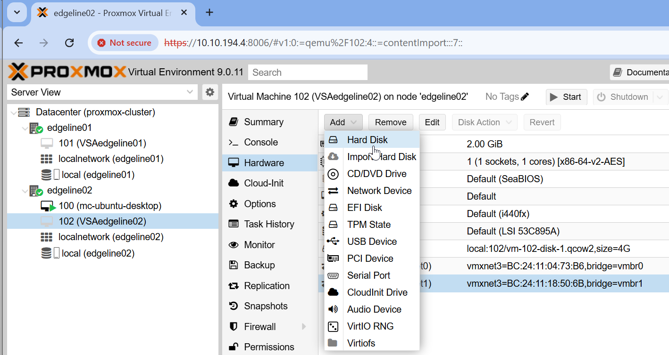
Task: Click the Network Device arrows icon
Action: (x=333, y=191)
